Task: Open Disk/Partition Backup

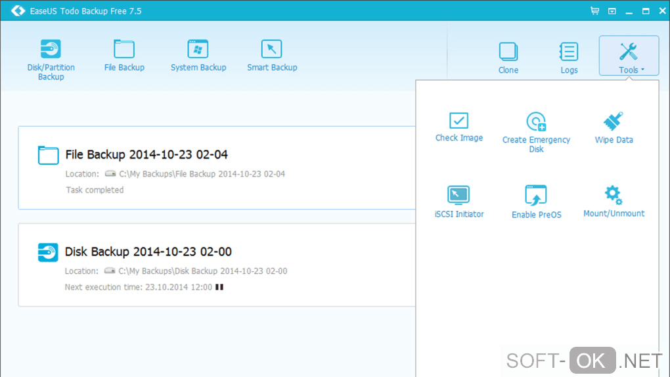Action: (51, 59)
